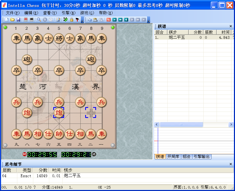Select the magnifier search icon
The height and width of the screenshot is (191, 235).
39,19
